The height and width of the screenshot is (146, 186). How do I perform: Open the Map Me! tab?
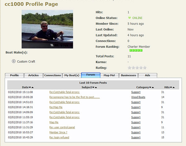[x=109, y=75]
